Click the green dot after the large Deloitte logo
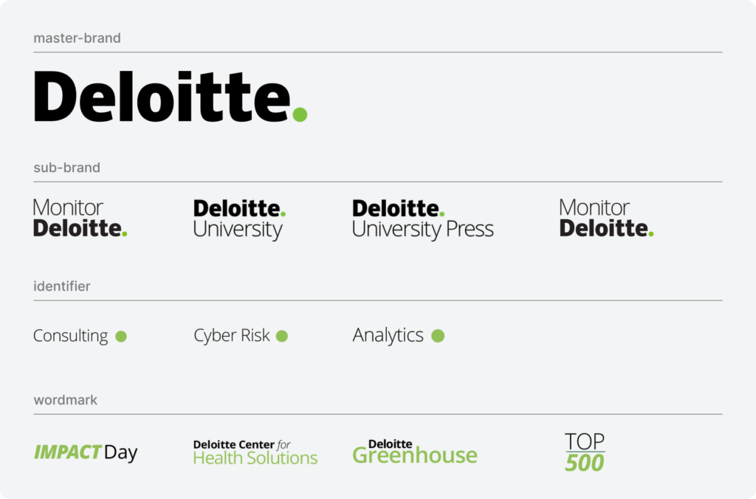The width and height of the screenshot is (756, 499). pyautogui.click(x=300, y=114)
